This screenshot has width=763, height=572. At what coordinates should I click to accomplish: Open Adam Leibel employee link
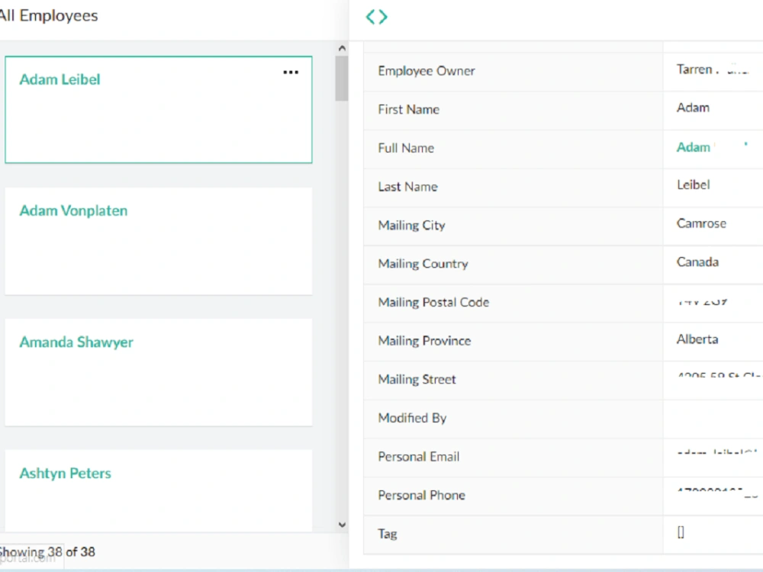[x=60, y=79]
